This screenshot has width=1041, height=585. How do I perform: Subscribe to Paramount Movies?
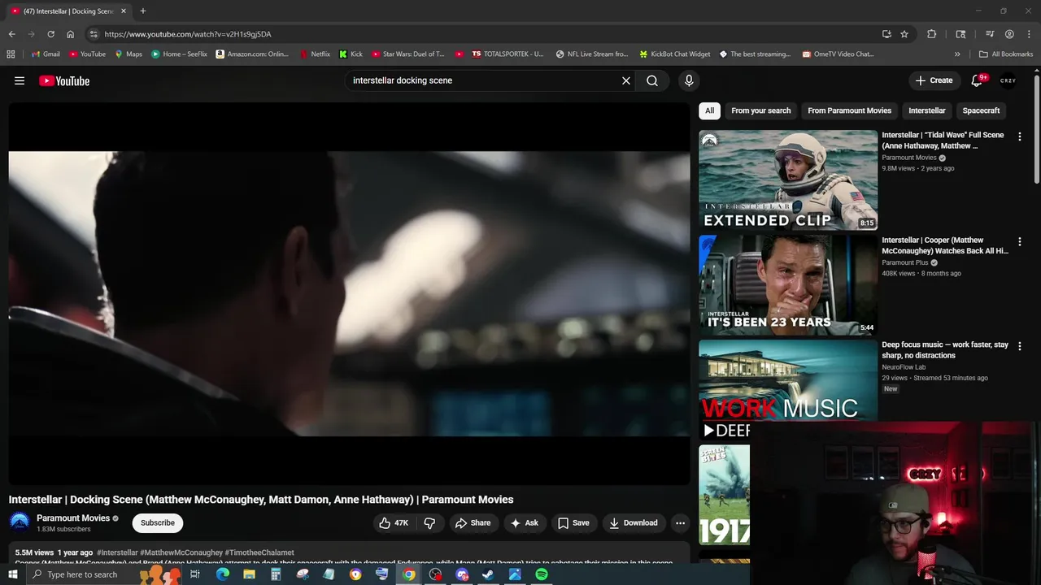[158, 523]
